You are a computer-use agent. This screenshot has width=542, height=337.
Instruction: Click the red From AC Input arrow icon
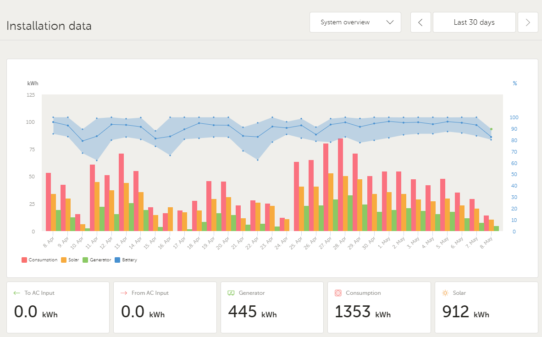tap(124, 293)
